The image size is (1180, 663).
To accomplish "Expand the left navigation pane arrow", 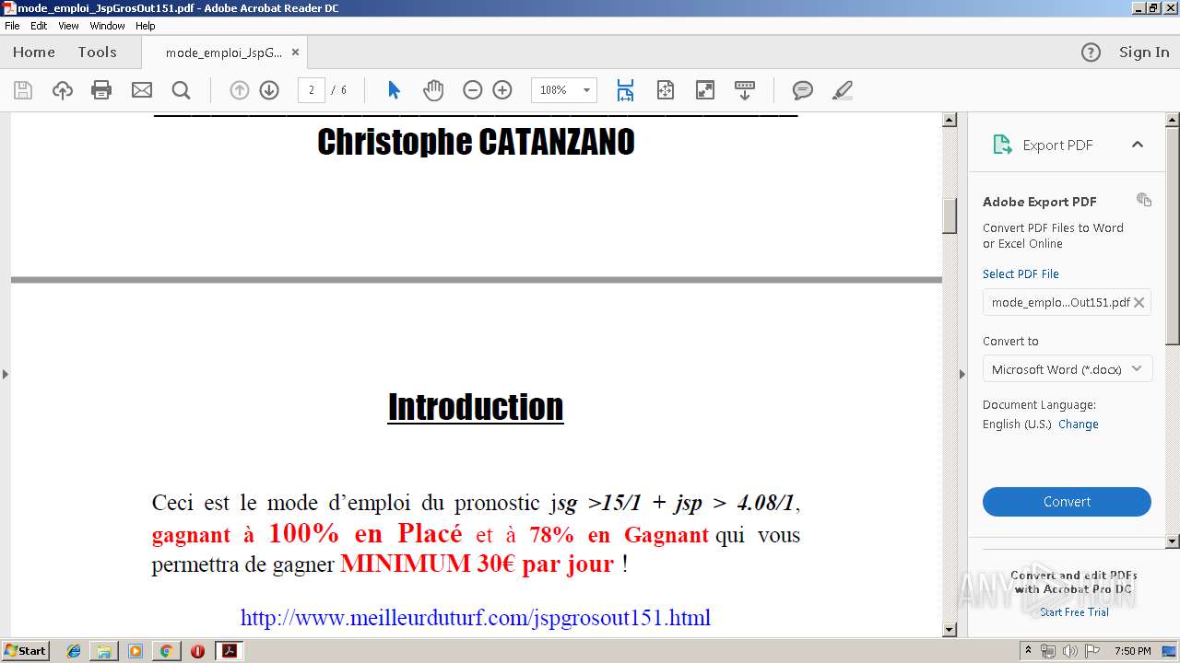I will 6,374.
